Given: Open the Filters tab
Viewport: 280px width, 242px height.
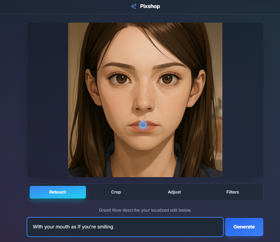Looking at the screenshot, I should coord(233,192).
